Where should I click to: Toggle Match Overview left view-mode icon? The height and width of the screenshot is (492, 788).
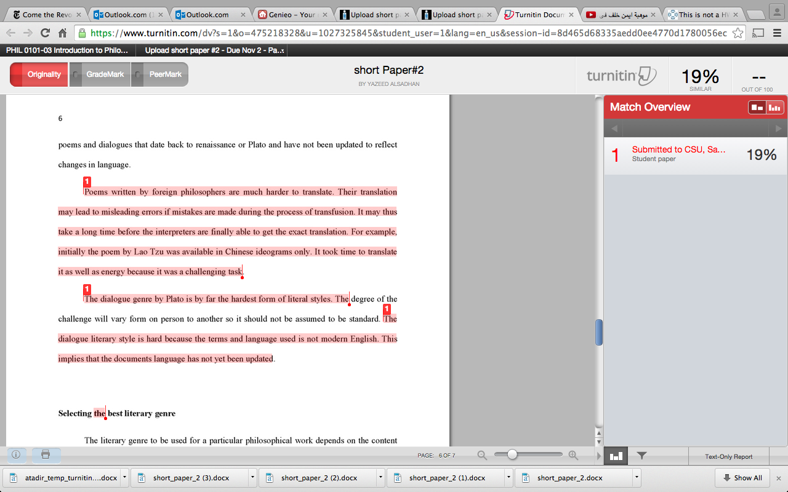click(757, 108)
